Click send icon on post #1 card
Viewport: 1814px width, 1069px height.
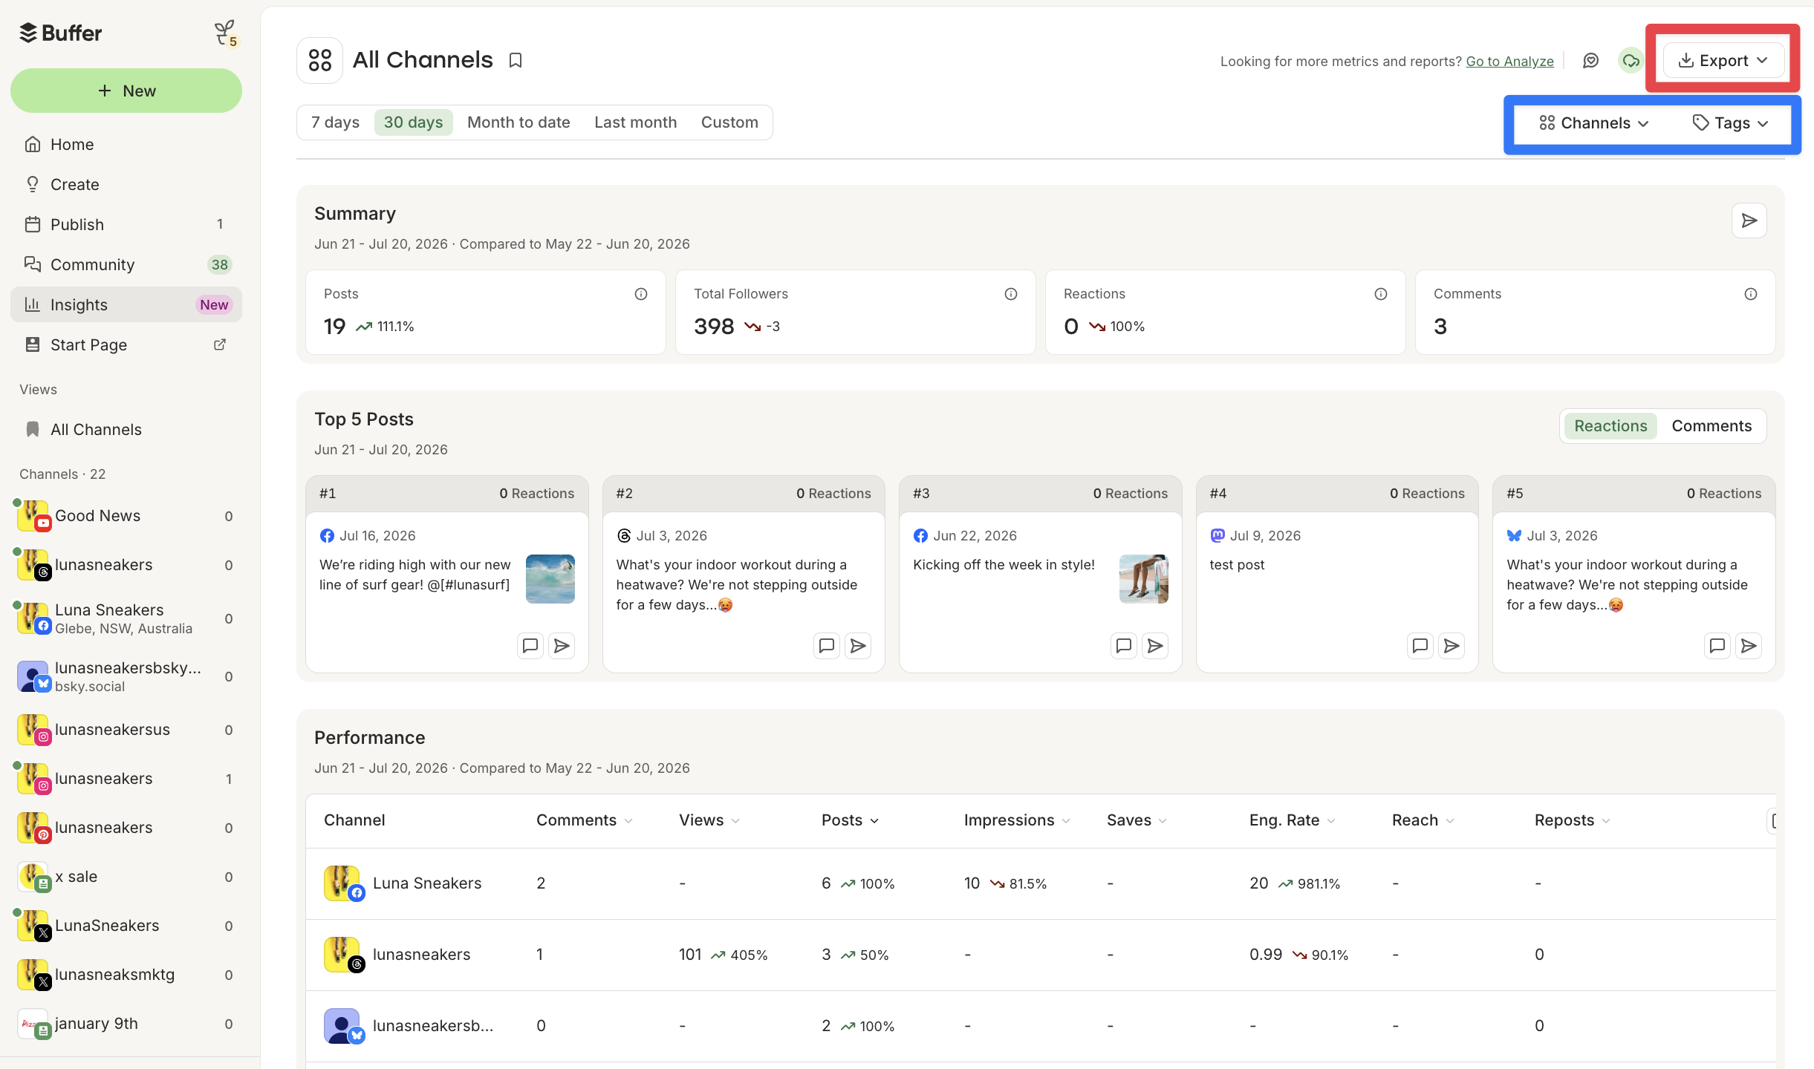(x=562, y=646)
